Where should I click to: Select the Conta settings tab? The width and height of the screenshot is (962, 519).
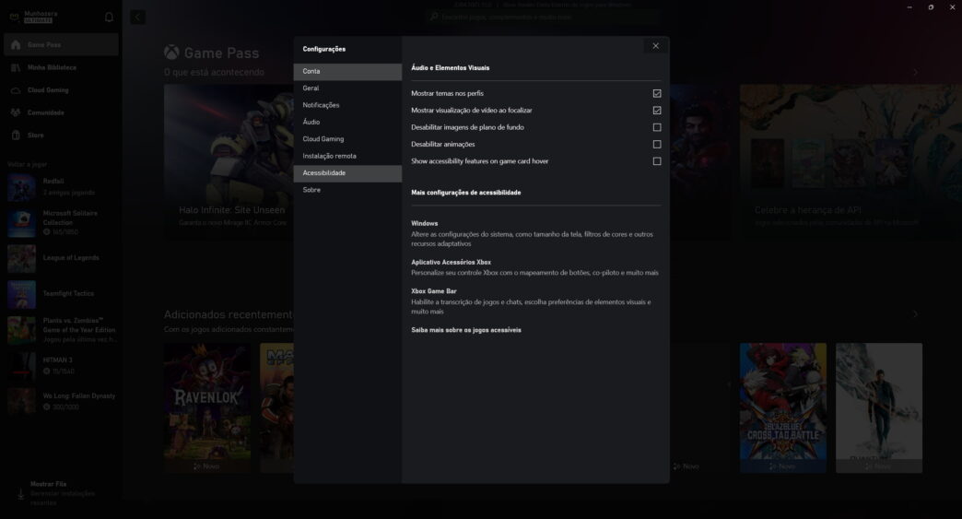pos(347,72)
